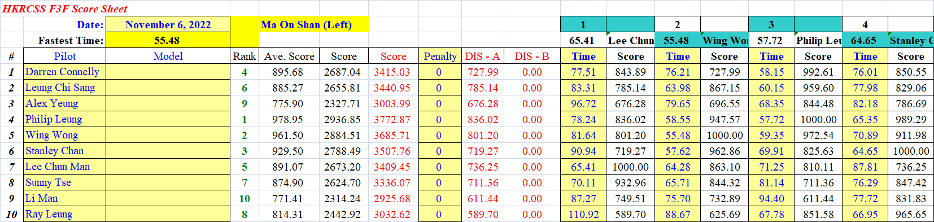Click the DIS - A column header
The height and width of the screenshot is (222, 934).
click(x=482, y=56)
